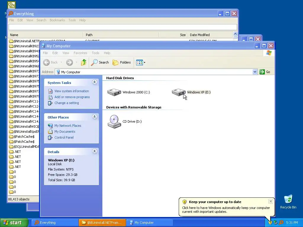Open My Documents link
Image resolution: width=303 pixels, height=227 pixels.
(x=65, y=132)
